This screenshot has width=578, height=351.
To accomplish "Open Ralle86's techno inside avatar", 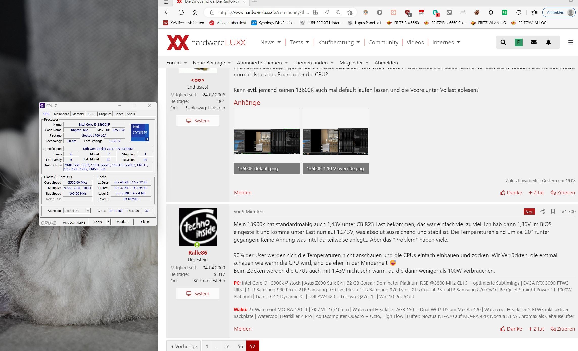I will [197, 227].
